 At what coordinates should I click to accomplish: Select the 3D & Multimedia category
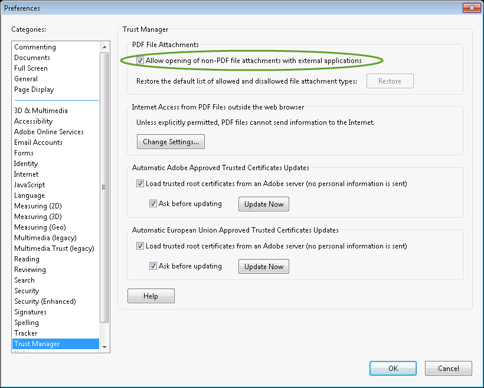(40, 110)
